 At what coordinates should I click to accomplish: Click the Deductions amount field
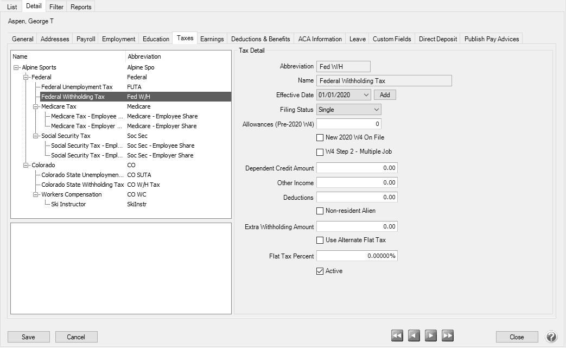[357, 197]
